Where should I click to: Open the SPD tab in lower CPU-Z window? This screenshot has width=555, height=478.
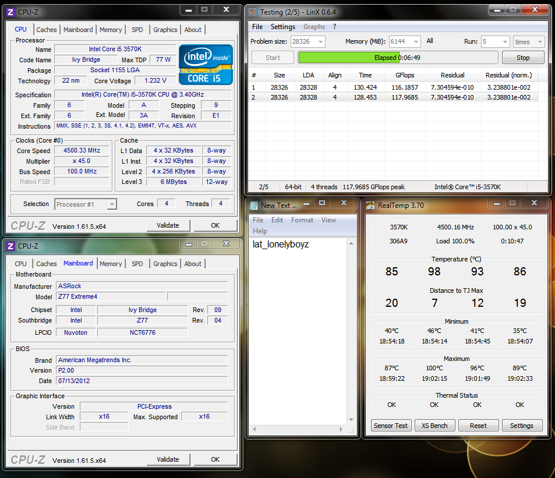pyautogui.click(x=137, y=264)
